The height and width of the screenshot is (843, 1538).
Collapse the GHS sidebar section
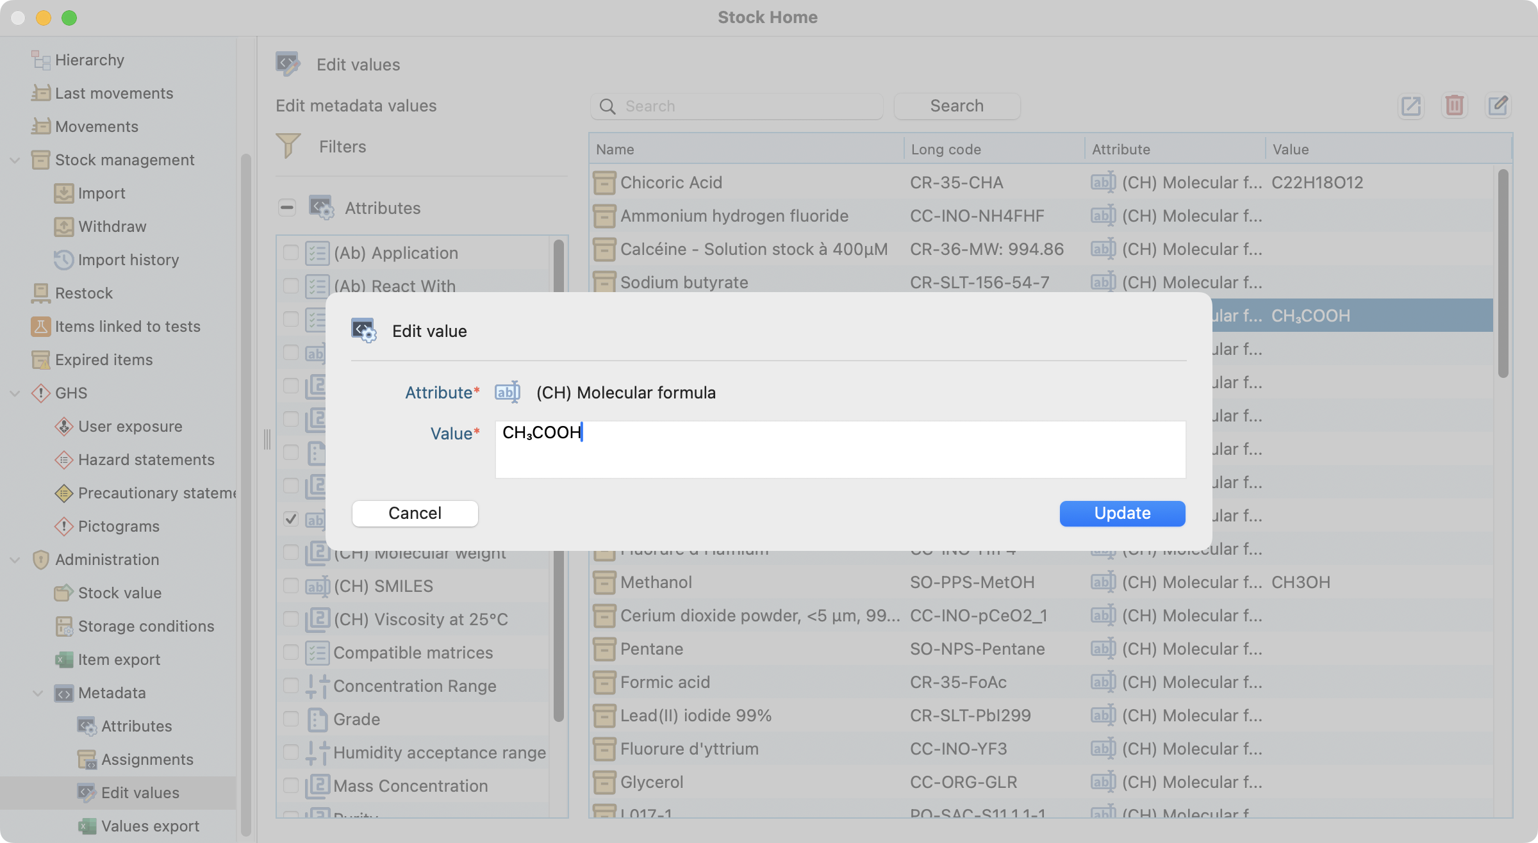point(15,393)
